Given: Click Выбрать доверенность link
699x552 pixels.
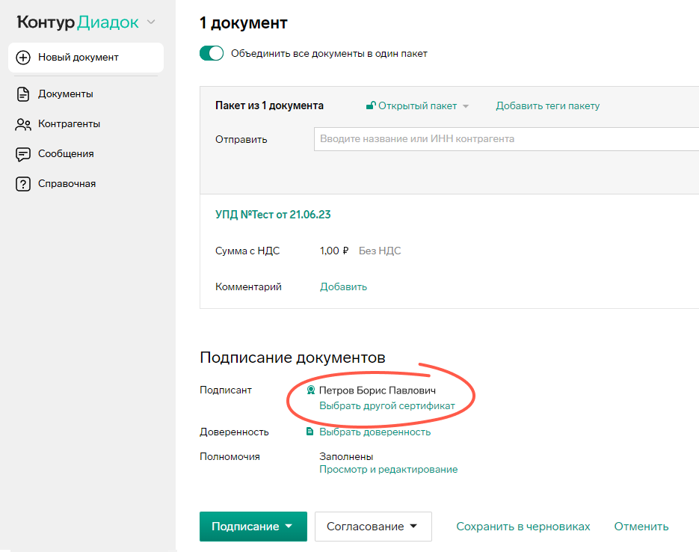Looking at the screenshot, I should [375, 432].
